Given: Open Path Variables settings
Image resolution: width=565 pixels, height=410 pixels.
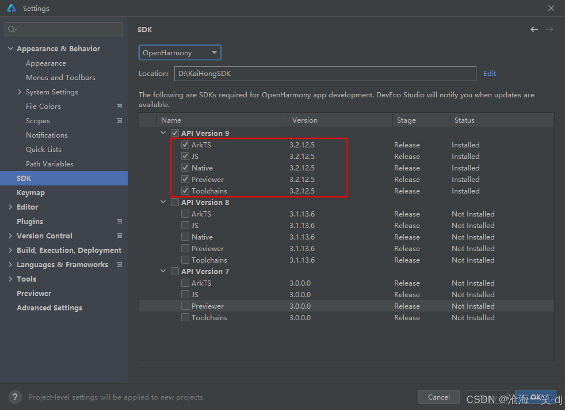Looking at the screenshot, I should pyautogui.click(x=49, y=164).
